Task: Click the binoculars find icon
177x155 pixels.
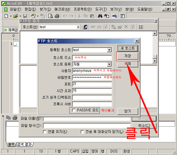Action: pos(100,16)
